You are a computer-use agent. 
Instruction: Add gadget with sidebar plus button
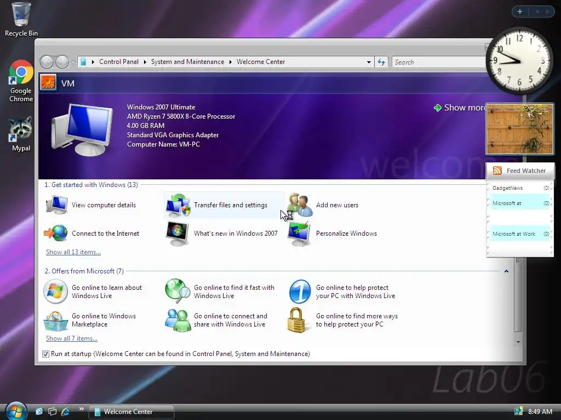pyautogui.click(x=520, y=11)
